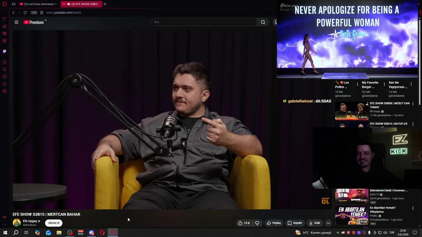
Task: Click the YouTube search magnifier button
Action: tap(263, 22)
